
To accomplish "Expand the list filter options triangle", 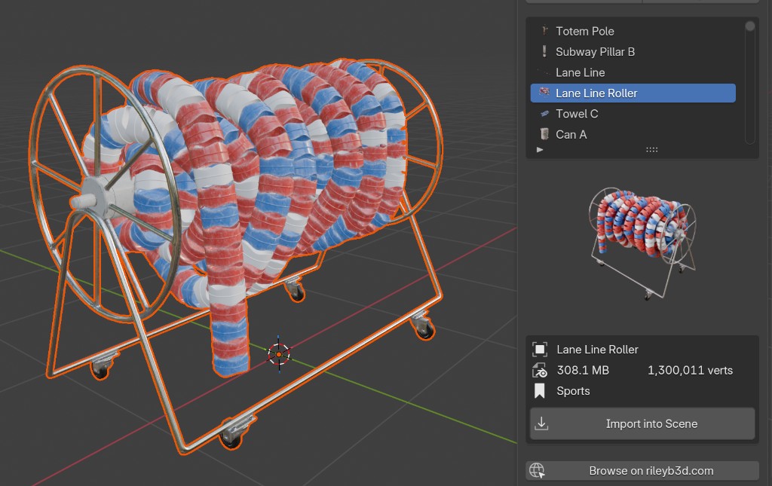I will tap(540, 149).
